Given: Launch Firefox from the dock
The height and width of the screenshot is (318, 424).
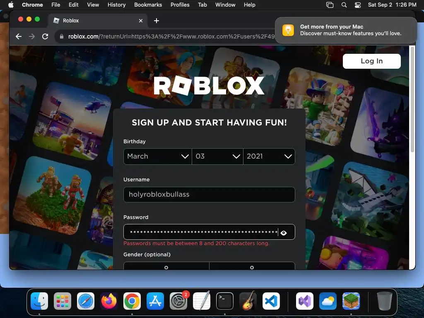Looking at the screenshot, I should point(109,301).
